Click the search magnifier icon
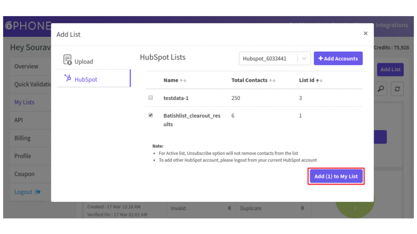 pyautogui.click(x=381, y=89)
